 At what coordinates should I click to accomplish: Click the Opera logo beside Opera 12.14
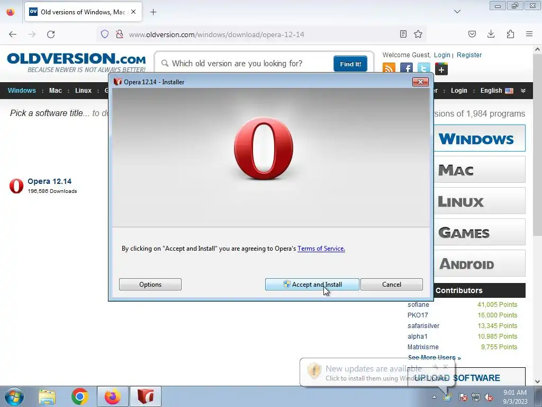point(16,186)
